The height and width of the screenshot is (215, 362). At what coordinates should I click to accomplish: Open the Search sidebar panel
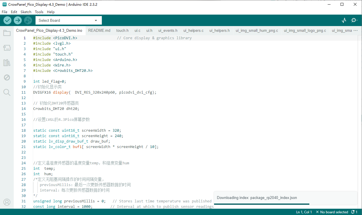pyautogui.click(x=7, y=92)
